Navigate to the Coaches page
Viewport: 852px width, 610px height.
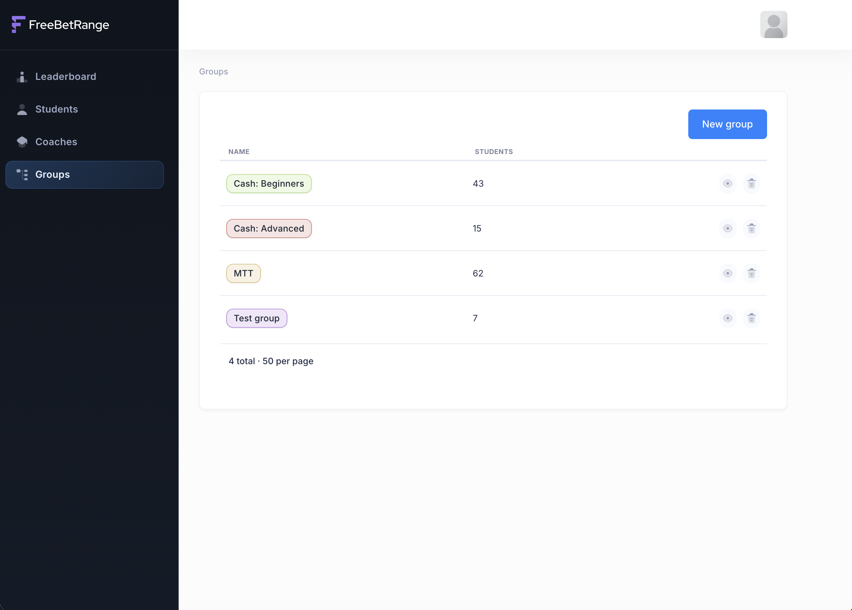point(56,141)
